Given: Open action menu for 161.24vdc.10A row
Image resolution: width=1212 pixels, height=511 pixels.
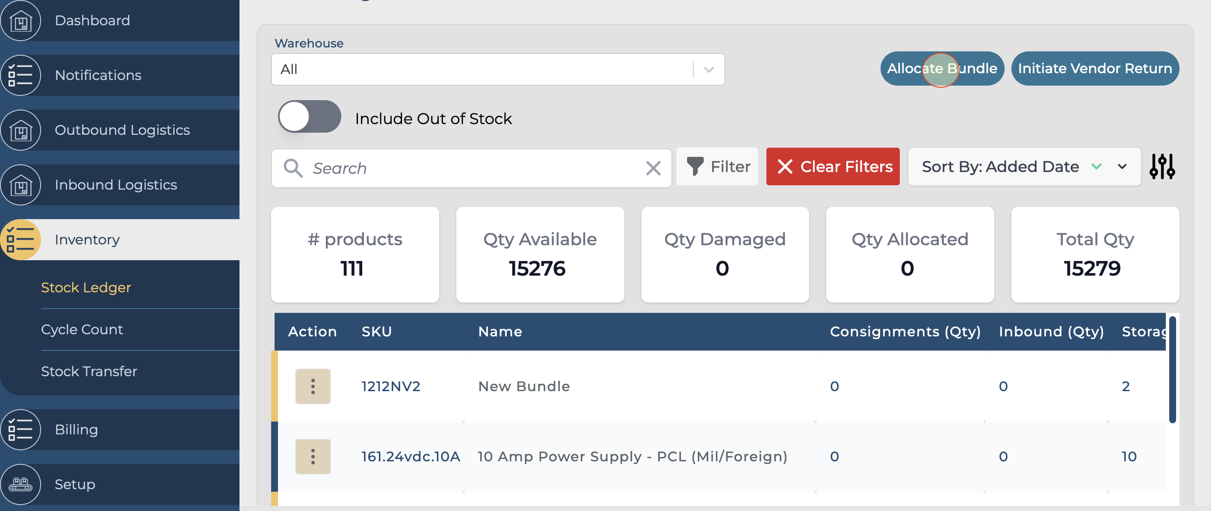Looking at the screenshot, I should [313, 456].
